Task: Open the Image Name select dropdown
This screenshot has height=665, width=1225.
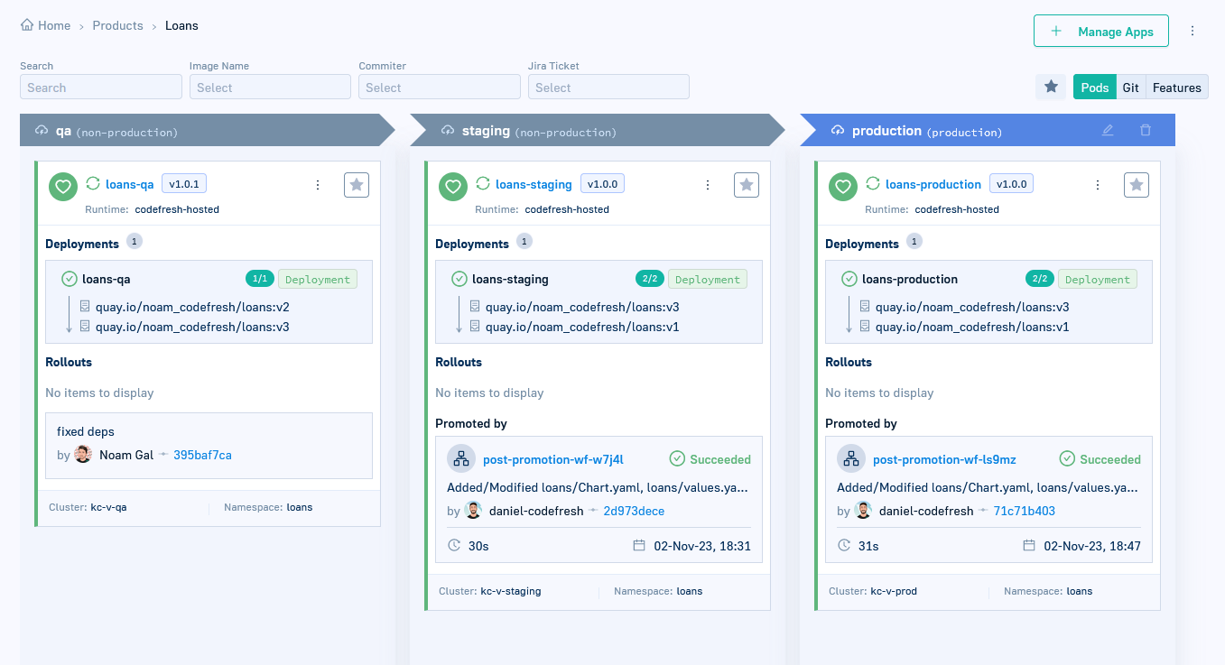Action: tap(270, 88)
